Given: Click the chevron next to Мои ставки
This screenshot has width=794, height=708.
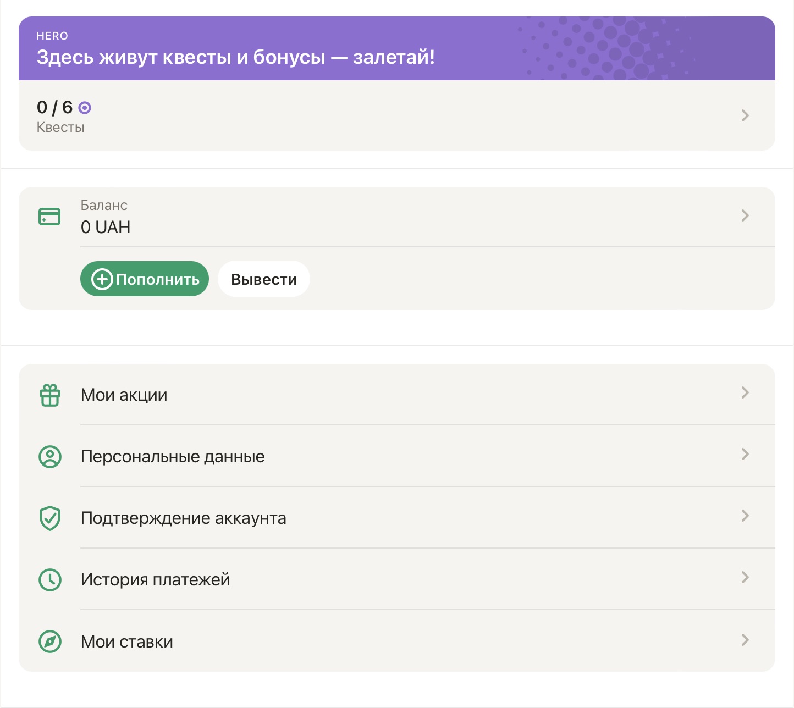Looking at the screenshot, I should (x=745, y=640).
